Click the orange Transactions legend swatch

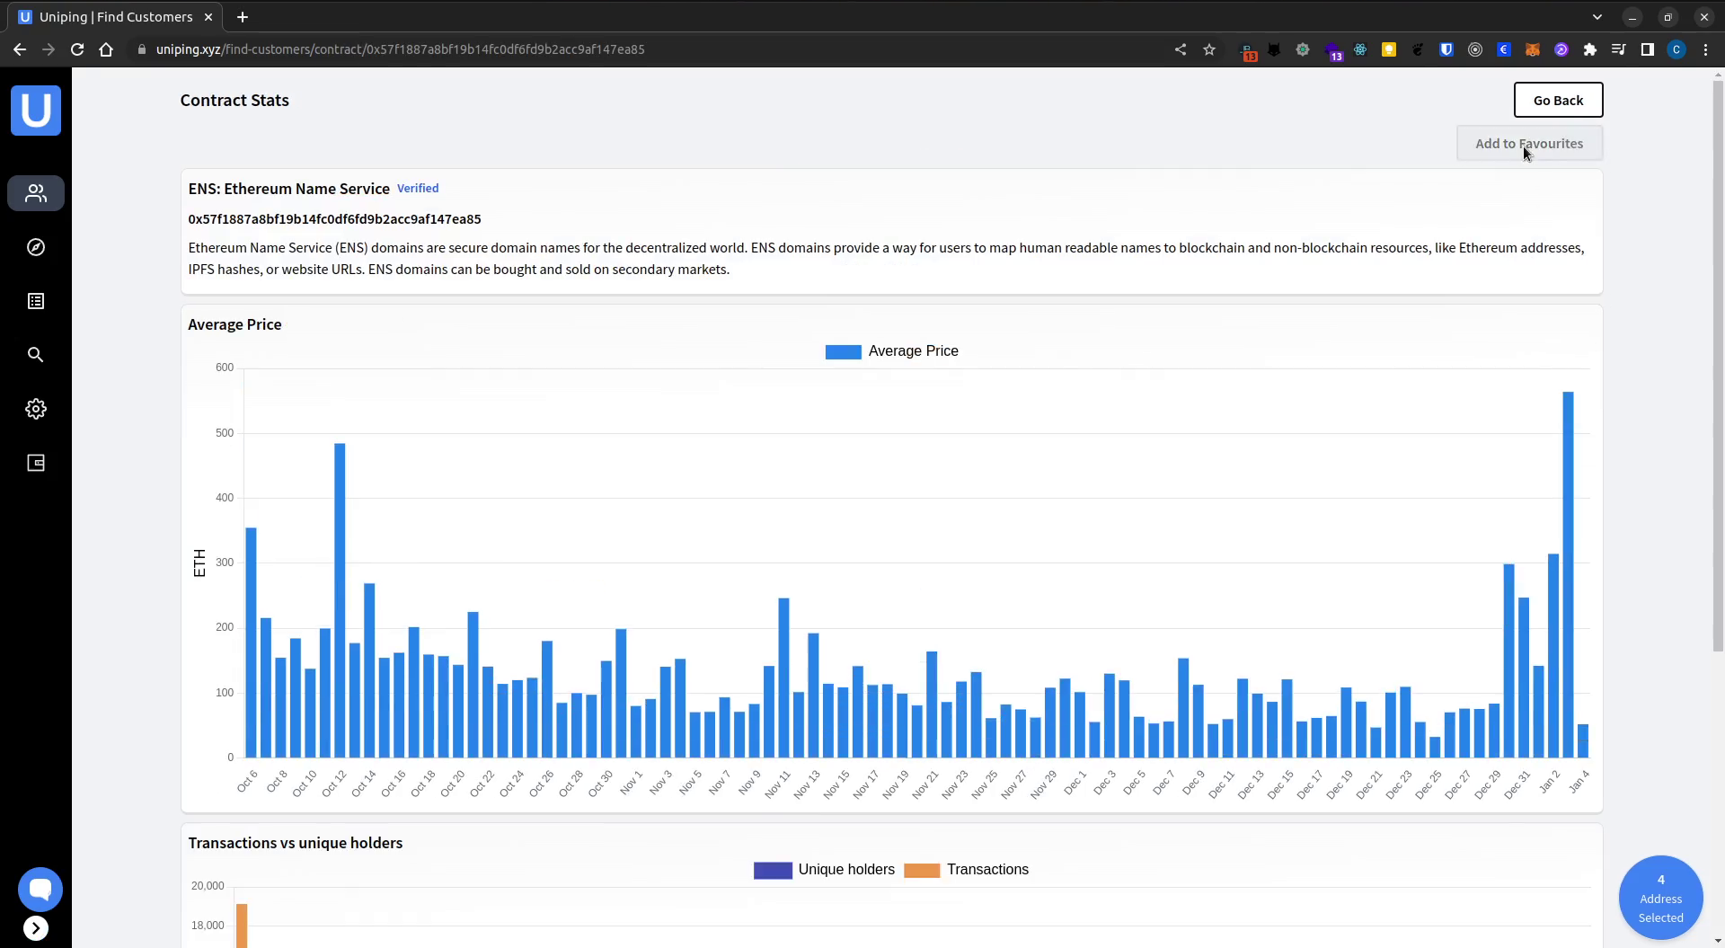coord(922,870)
